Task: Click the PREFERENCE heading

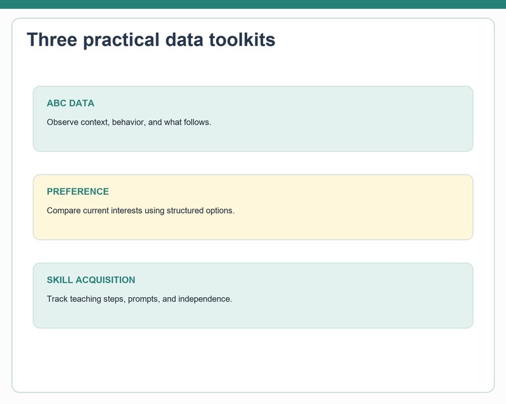Action: (x=78, y=192)
